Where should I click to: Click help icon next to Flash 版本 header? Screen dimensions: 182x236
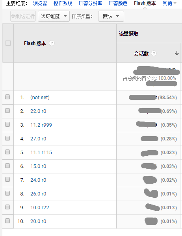pyautogui.click(x=52, y=43)
